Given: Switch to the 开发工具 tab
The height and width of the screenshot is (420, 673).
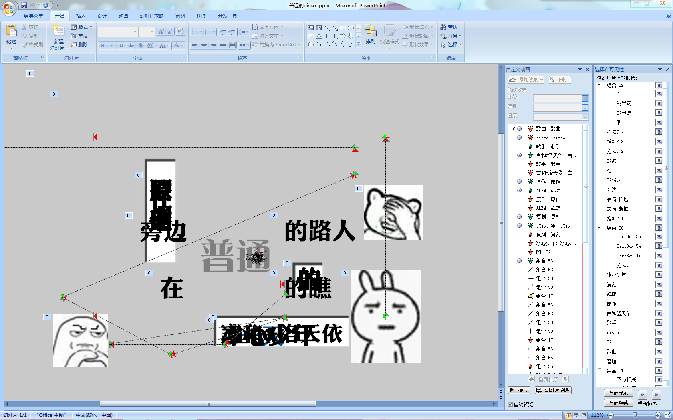Looking at the screenshot, I should tap(228, 16).
